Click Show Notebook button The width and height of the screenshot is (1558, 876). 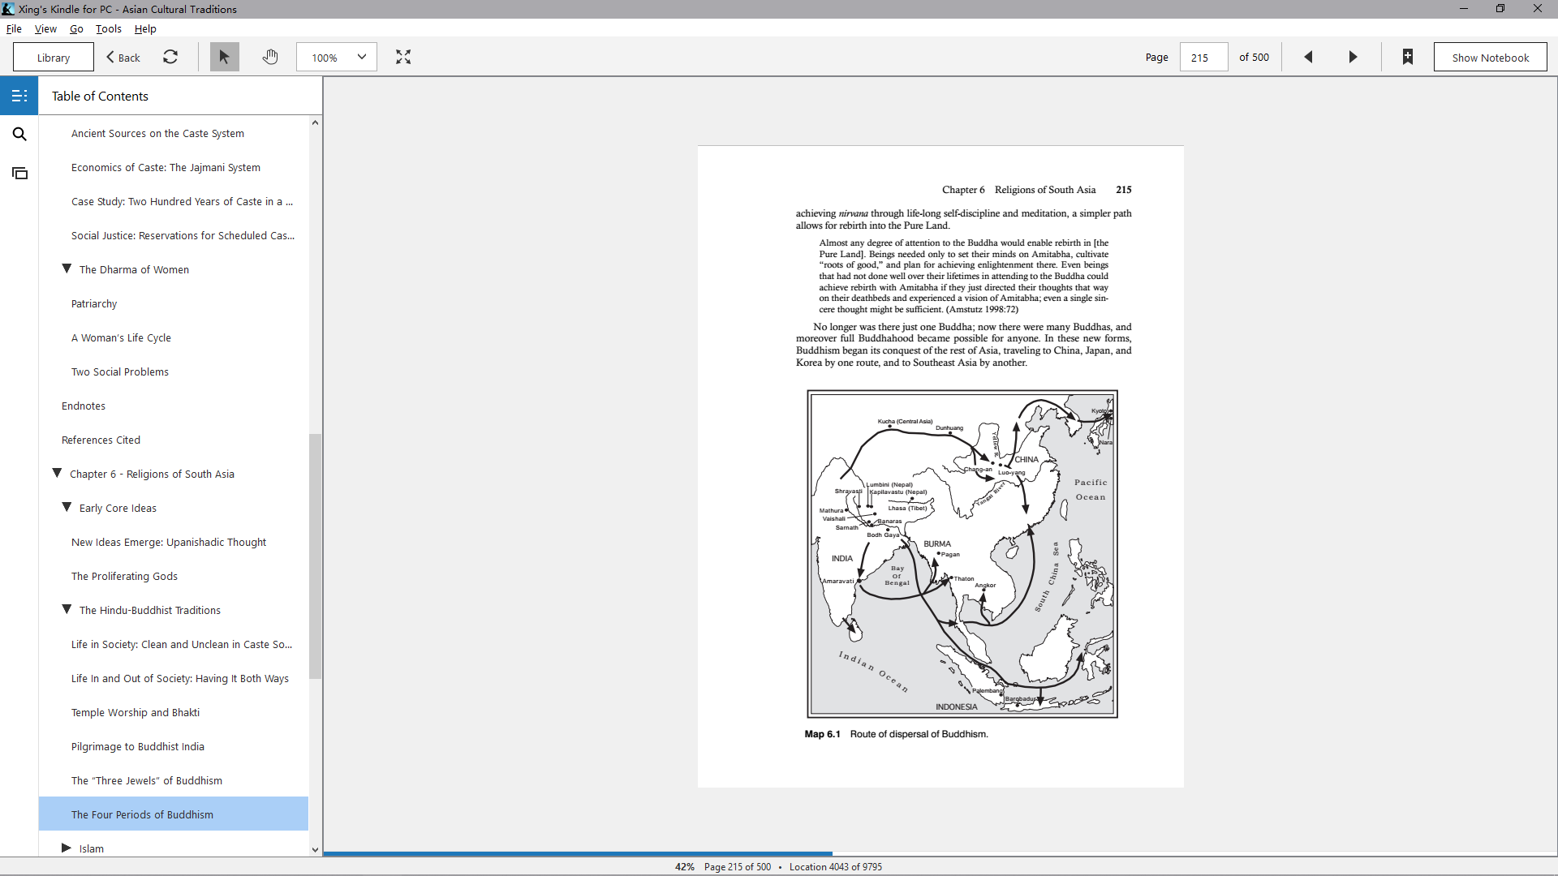point(1490,58)
